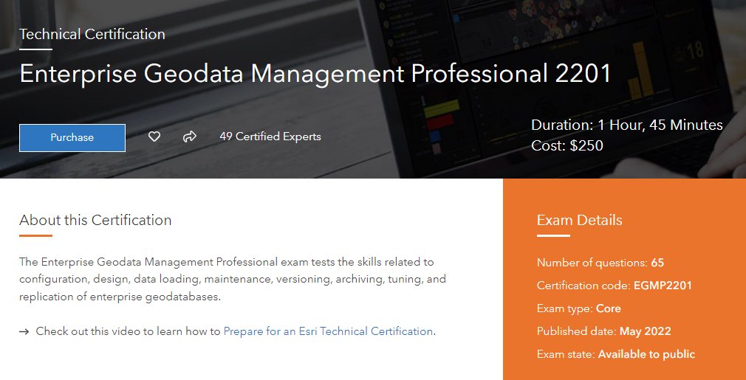Click the Number of questions: 65 line
Image resolution: width=746 pixels, height=380 pixels.
tap(600, 263)
